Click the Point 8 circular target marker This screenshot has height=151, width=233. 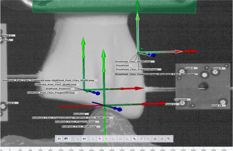tap(182, 71)
